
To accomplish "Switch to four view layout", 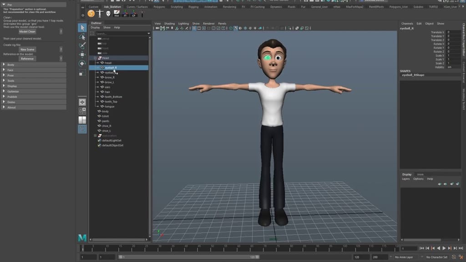I will (x=82, y=111).
